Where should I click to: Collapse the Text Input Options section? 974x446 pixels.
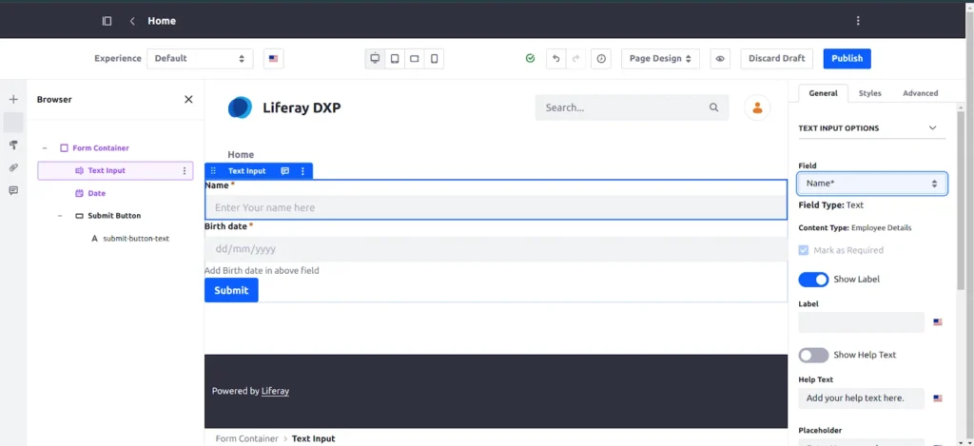tap(932, 128)
